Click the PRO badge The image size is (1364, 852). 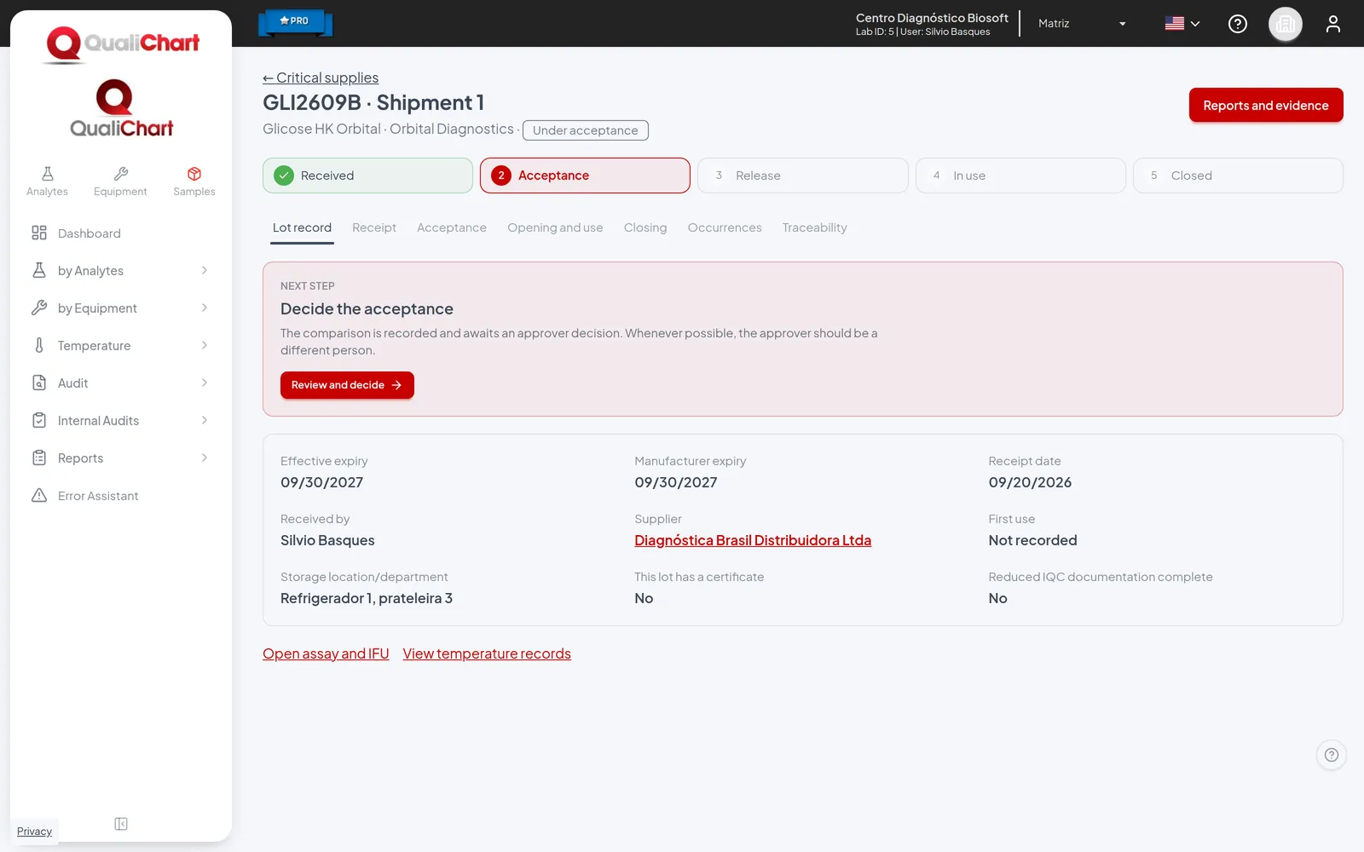pyautogui.click(x=295, y=22)
